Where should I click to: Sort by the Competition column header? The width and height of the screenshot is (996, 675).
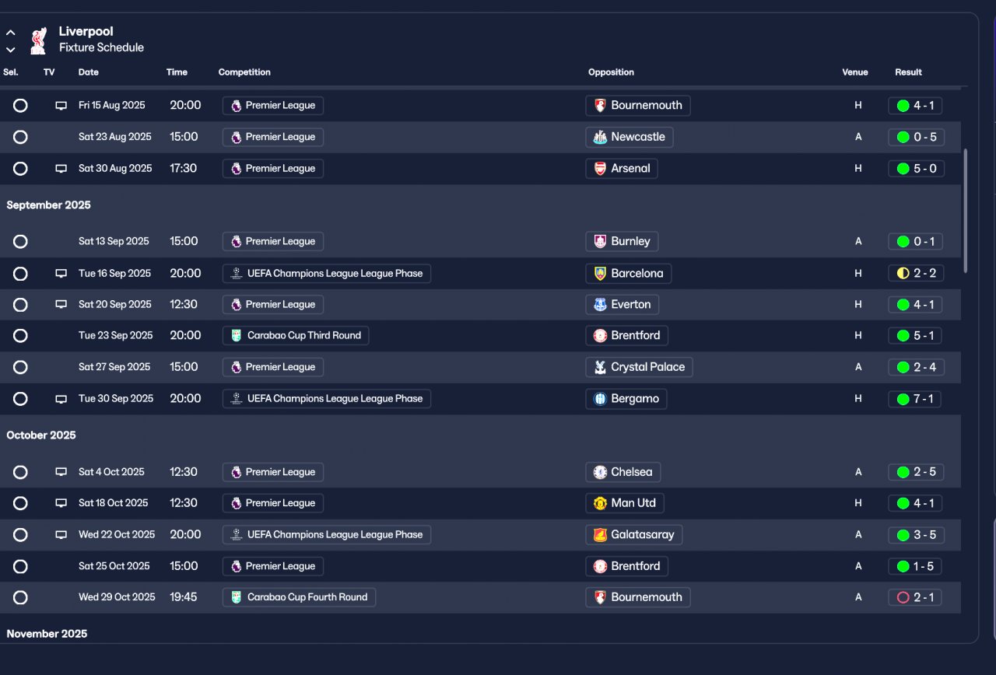click(244, 72)
